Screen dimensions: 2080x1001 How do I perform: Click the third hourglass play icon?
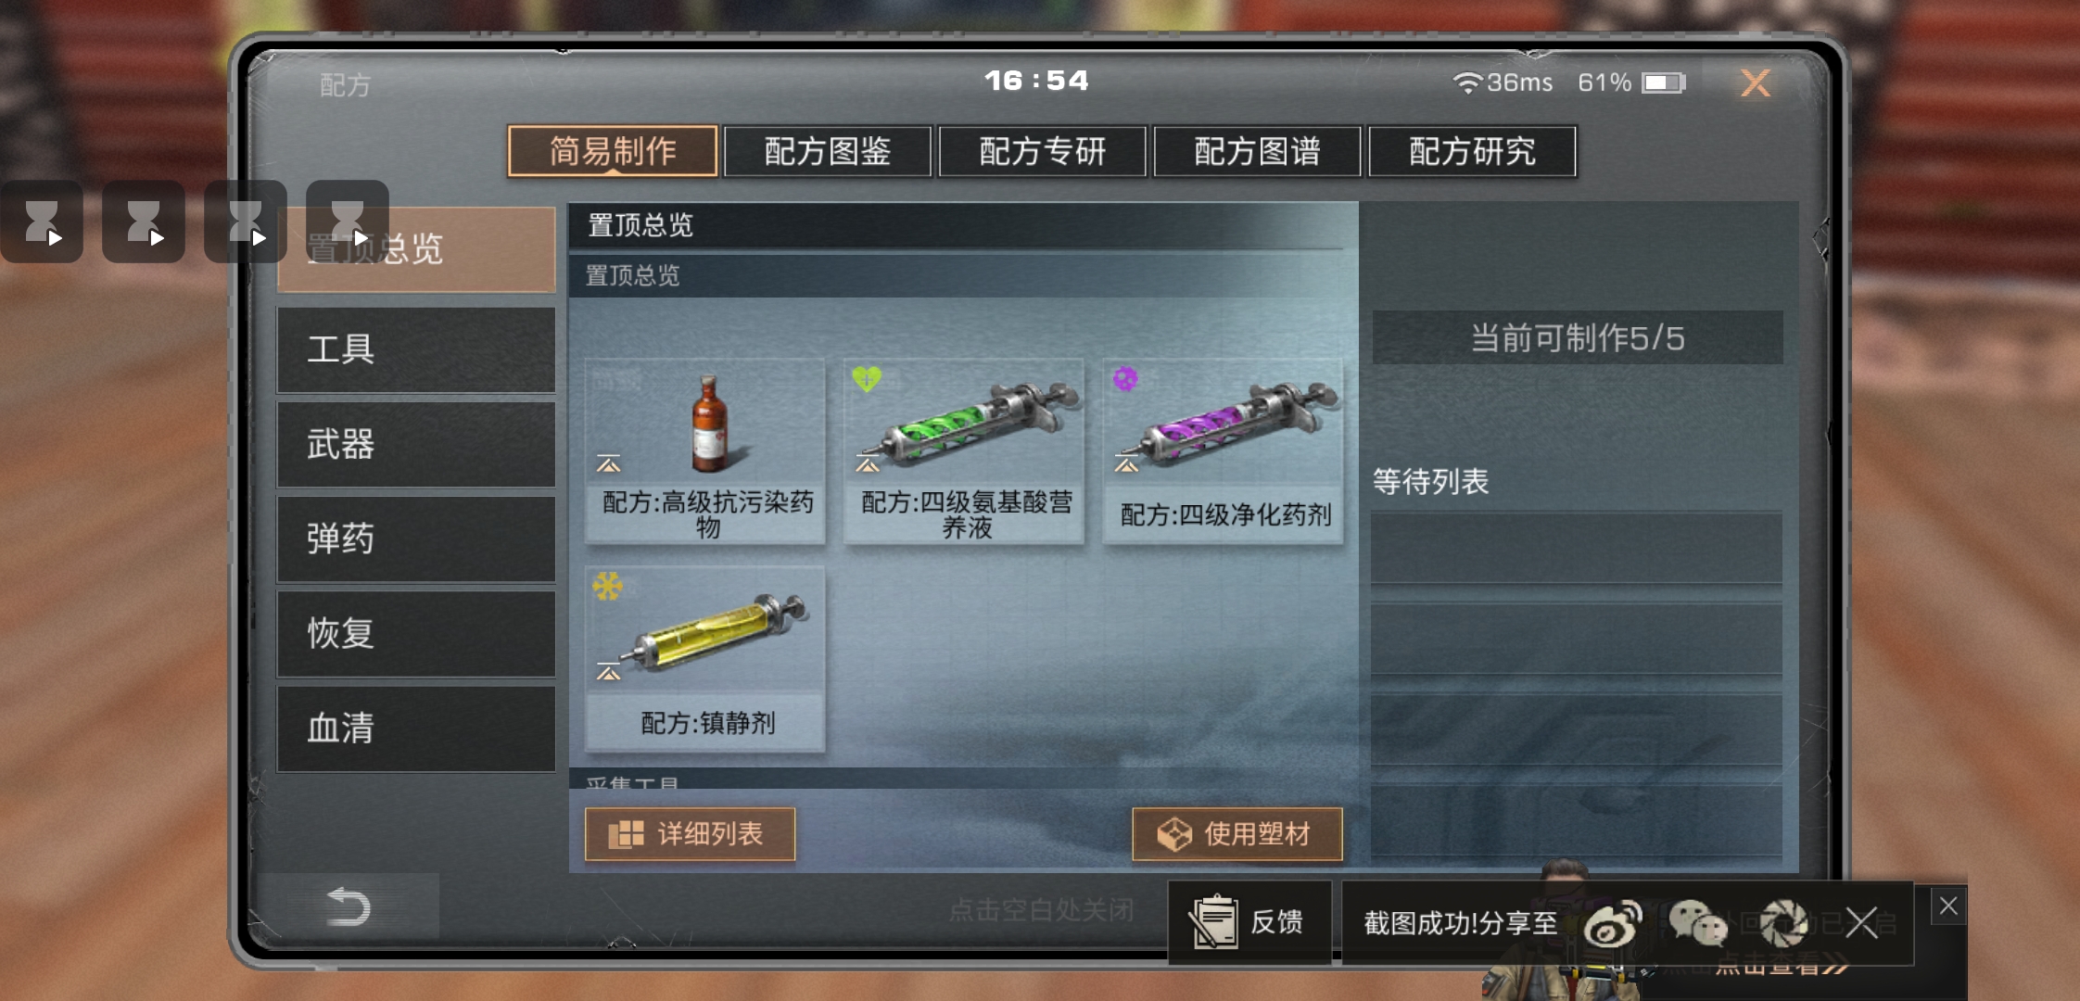click(x=246, y=222)
